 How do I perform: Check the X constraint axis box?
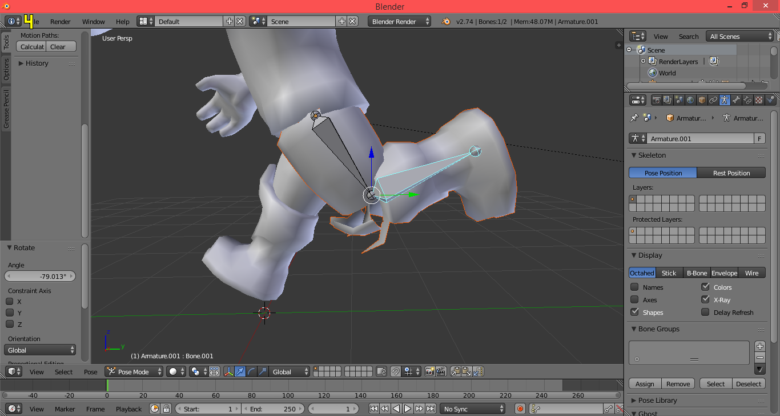click(10, 301)
